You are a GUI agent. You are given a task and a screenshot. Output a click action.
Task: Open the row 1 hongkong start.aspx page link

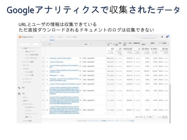pos(60,58)
